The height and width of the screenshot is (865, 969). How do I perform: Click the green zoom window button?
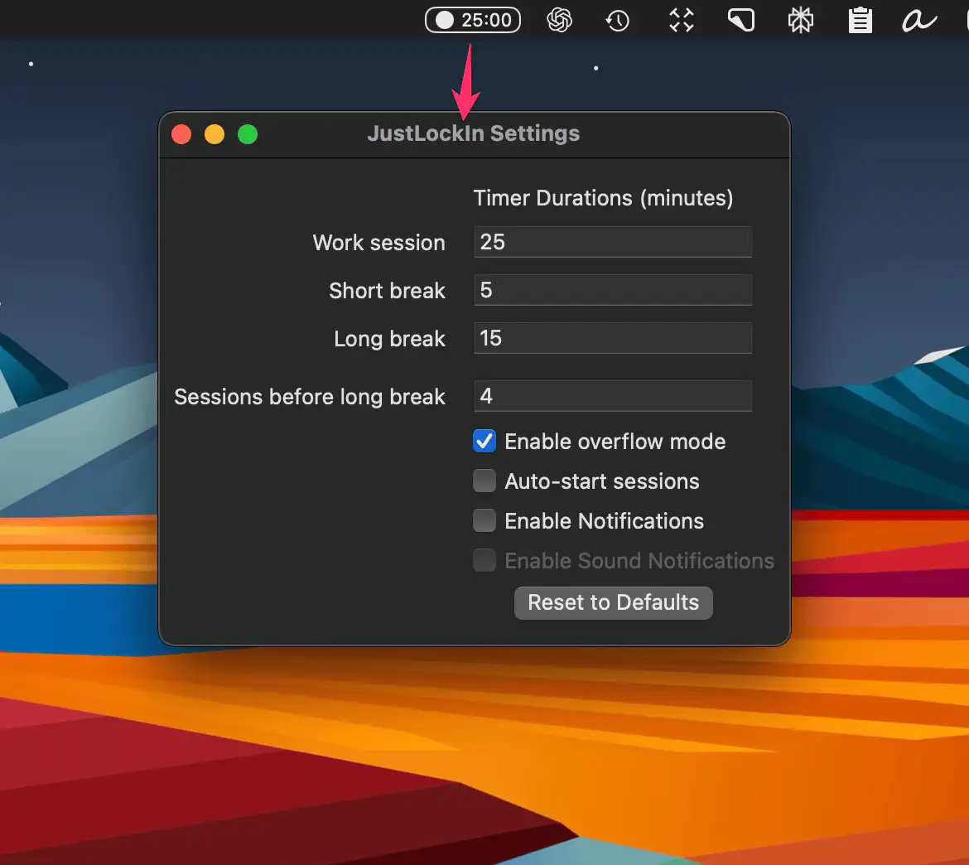[x=248, y=134]
